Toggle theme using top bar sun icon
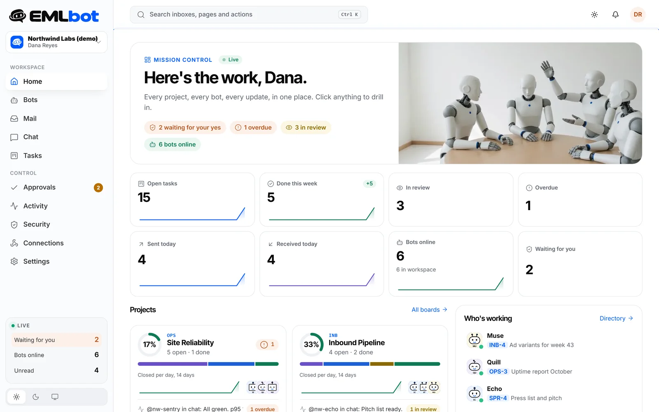The width and height of the screenshot is (659, 412). pyautogui.click(x=594, y=14)
